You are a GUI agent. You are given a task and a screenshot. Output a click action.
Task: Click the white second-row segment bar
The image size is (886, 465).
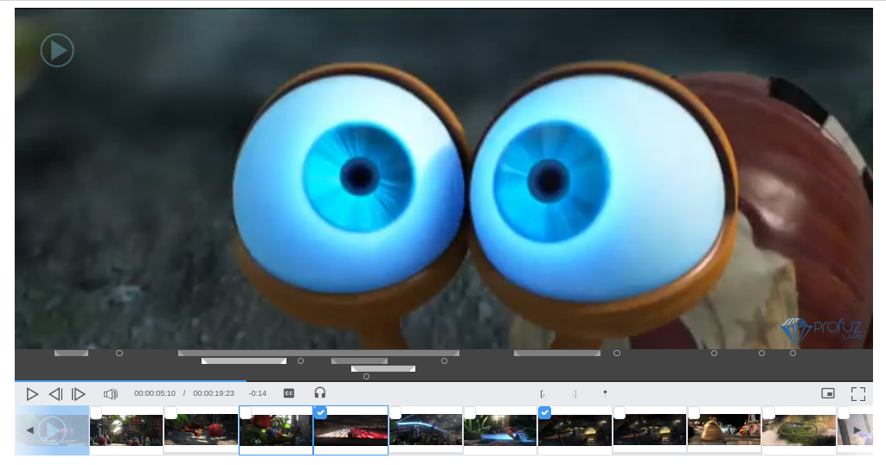coord(244,361)
